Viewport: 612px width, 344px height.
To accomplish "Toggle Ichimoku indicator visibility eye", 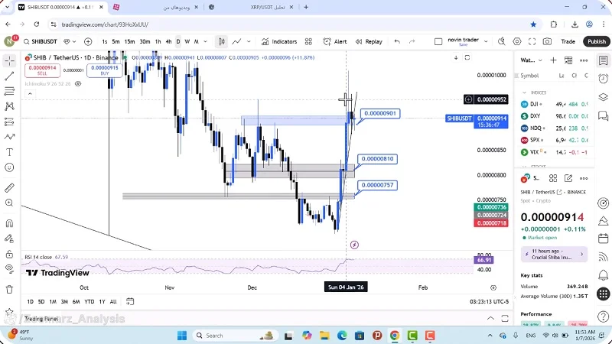I will (76, 84).
